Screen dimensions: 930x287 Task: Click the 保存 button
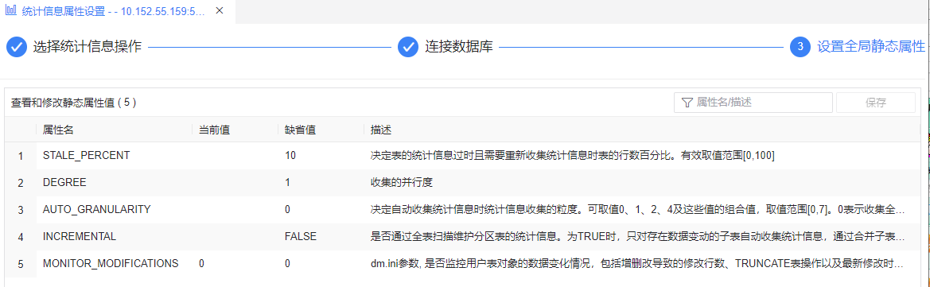(875, 103)
